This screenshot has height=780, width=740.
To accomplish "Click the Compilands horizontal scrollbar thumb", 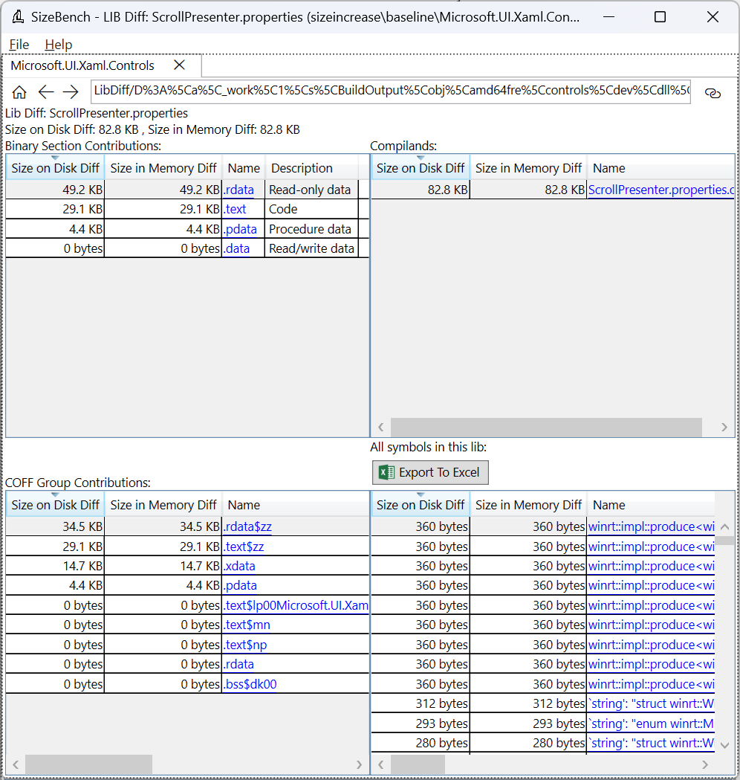I will 546,427.
